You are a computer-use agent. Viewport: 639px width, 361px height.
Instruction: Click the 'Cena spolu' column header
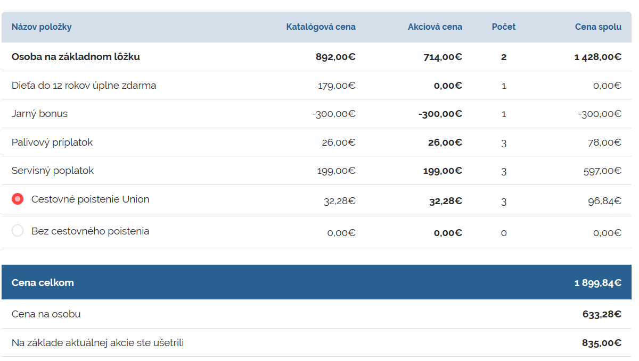(597, 27)
